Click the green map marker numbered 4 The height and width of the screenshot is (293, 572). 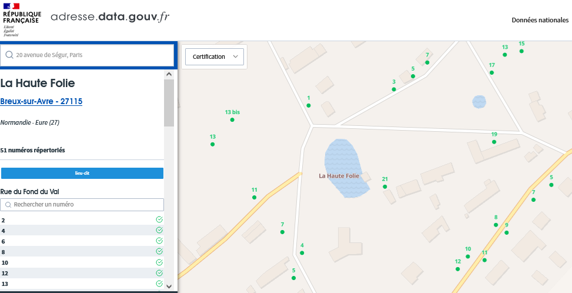[x=302, y=253]
